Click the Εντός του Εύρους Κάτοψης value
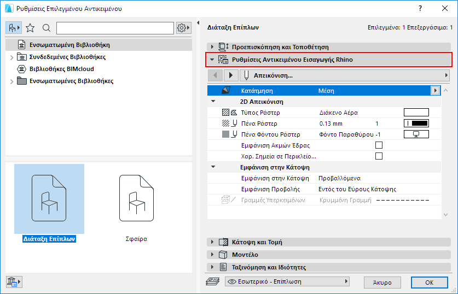The height and width of the screenshot is (294, 458). (x=357, y=189)
